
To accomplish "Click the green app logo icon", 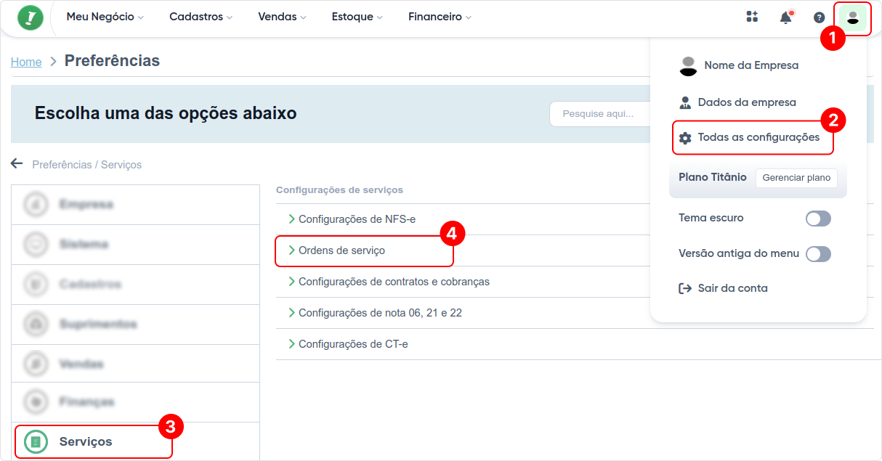I will 31,17.
